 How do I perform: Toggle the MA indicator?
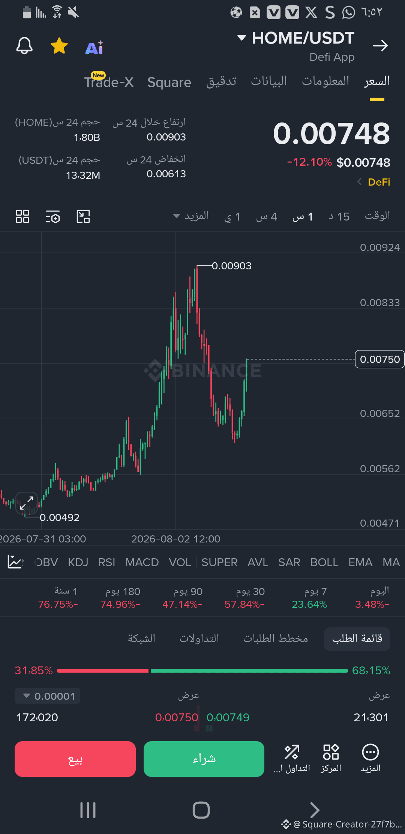(x=391, y=562)
